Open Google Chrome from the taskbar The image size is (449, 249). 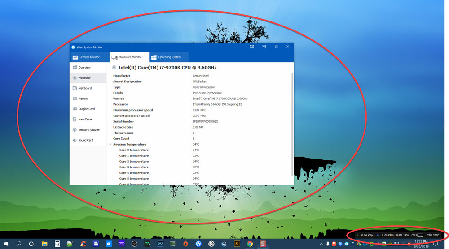point(250,244)
